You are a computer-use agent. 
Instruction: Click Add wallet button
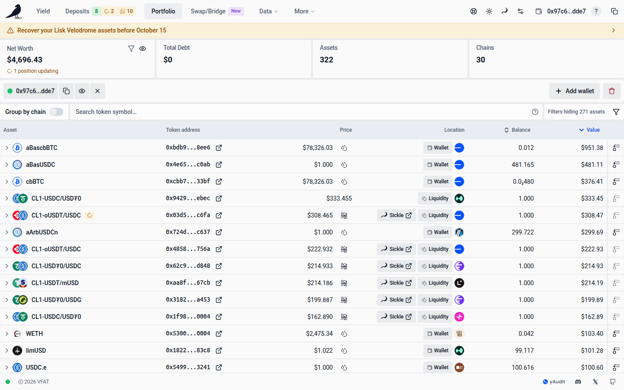click(x=575, y=91)
